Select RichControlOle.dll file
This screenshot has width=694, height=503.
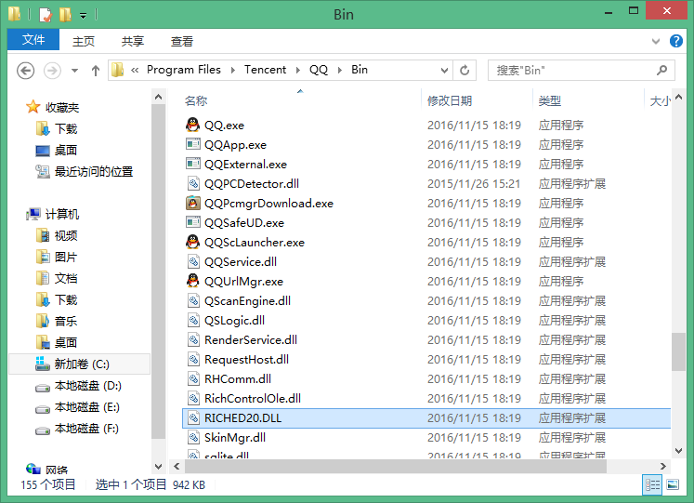(x=426, y=399)
